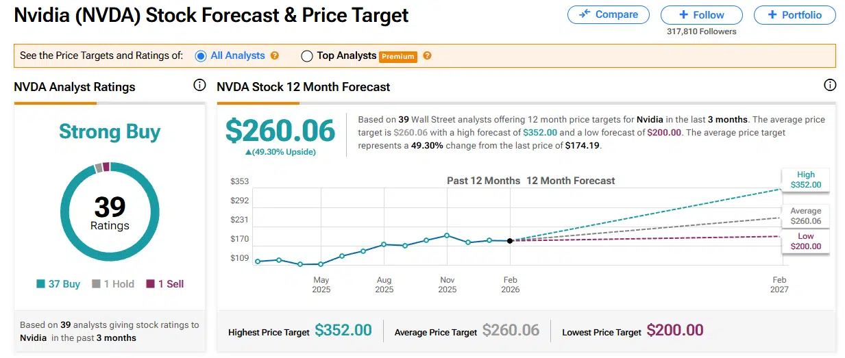845x358 pixels.
Task: Select the All Analysts radio button
Action: pyautogui.click(x=201, y=56)
